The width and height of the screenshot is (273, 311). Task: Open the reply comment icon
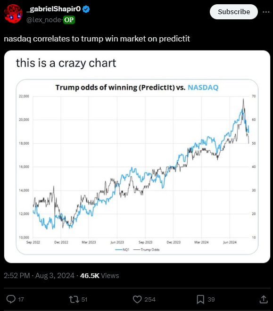click(11, 299)
